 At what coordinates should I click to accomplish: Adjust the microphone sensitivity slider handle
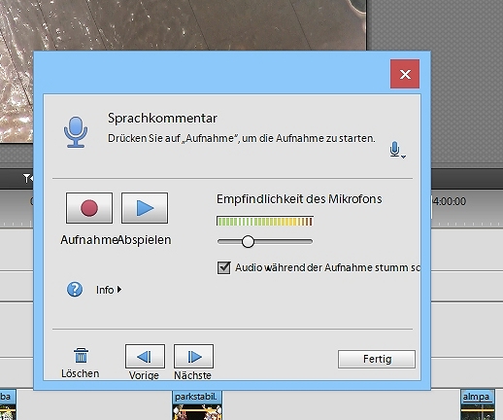pyautogui.click(x=248, y=241)
